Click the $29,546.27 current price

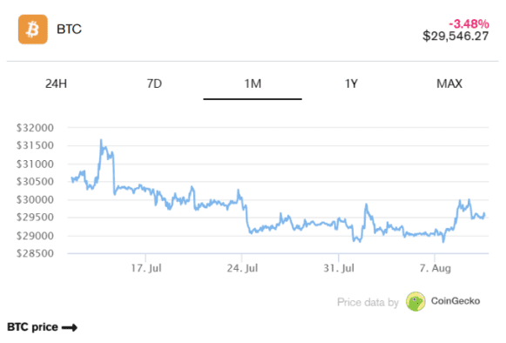455,36
